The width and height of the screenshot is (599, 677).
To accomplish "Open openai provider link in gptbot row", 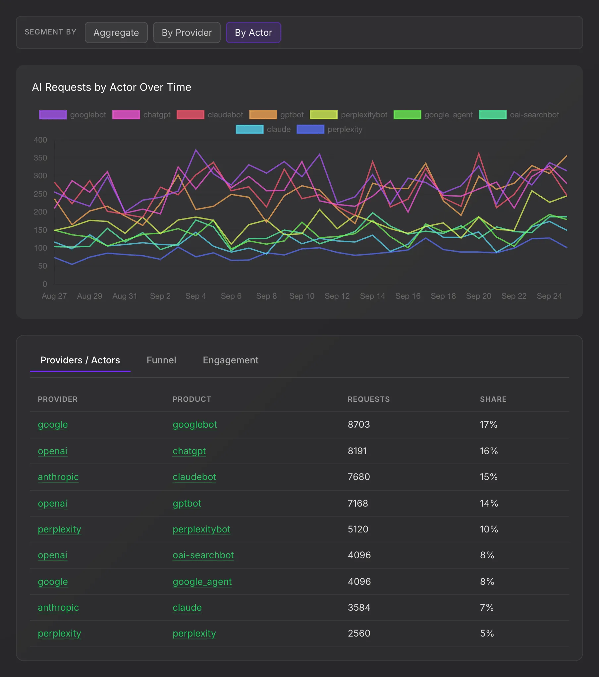I will [52, 504].
